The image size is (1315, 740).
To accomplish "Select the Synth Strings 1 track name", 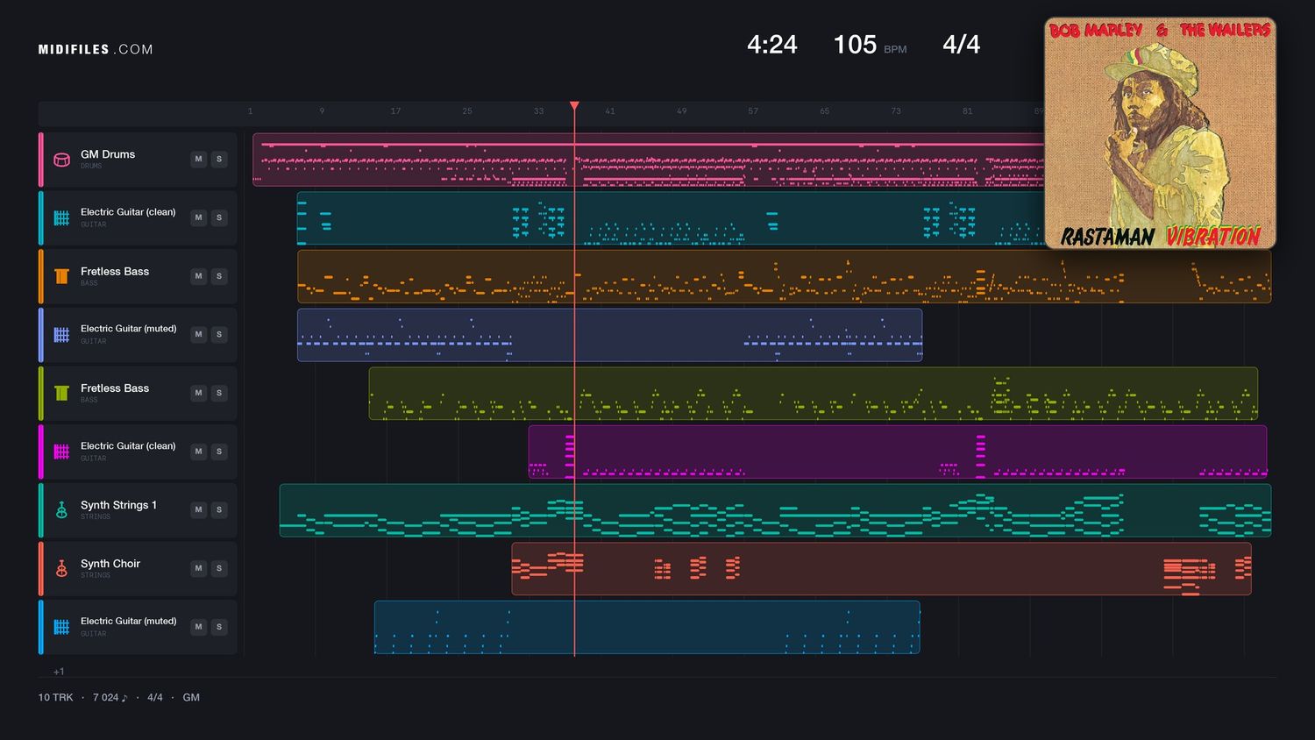I will tap(118, 505).
